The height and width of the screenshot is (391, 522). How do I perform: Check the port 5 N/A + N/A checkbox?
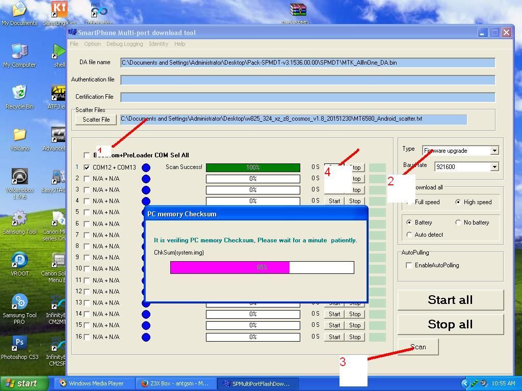pyautogui.click(x=87, y=212)
